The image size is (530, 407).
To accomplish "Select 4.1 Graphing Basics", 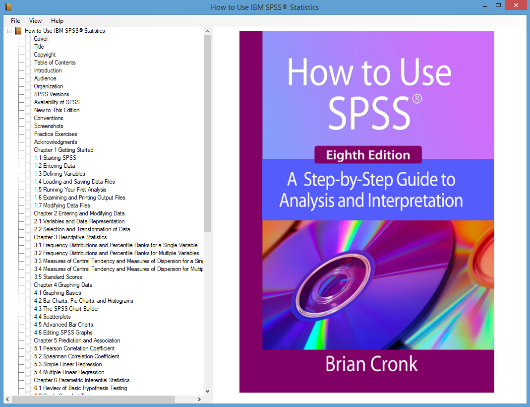I will (x=58, y=293).
